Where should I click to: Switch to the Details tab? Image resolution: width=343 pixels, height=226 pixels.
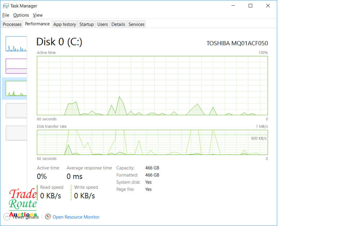118,24
